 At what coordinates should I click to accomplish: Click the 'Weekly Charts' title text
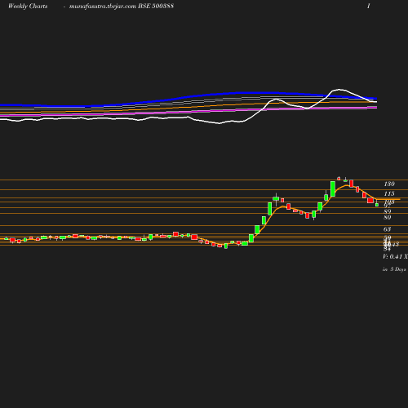pos(28,7)
